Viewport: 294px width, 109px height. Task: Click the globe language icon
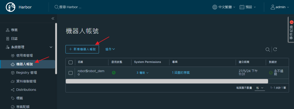tap(215, 7)
